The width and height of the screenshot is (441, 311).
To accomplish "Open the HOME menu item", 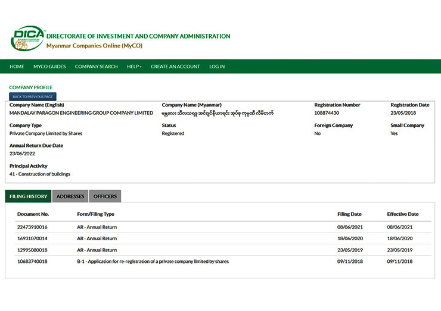I will [17, 67].
